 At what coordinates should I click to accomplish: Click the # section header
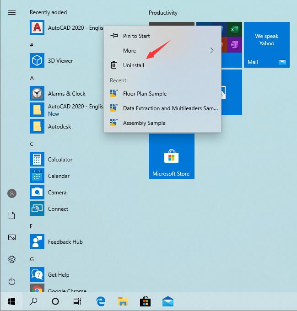point(32,45)
